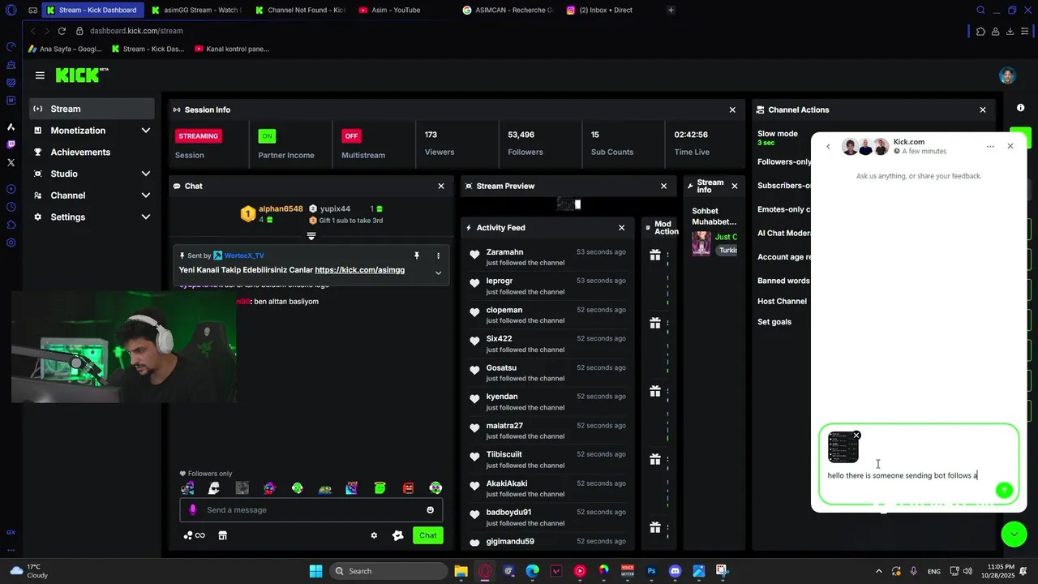
Task: Open the three-dot menu on the pinned message
Action: (x=438, y=255)
